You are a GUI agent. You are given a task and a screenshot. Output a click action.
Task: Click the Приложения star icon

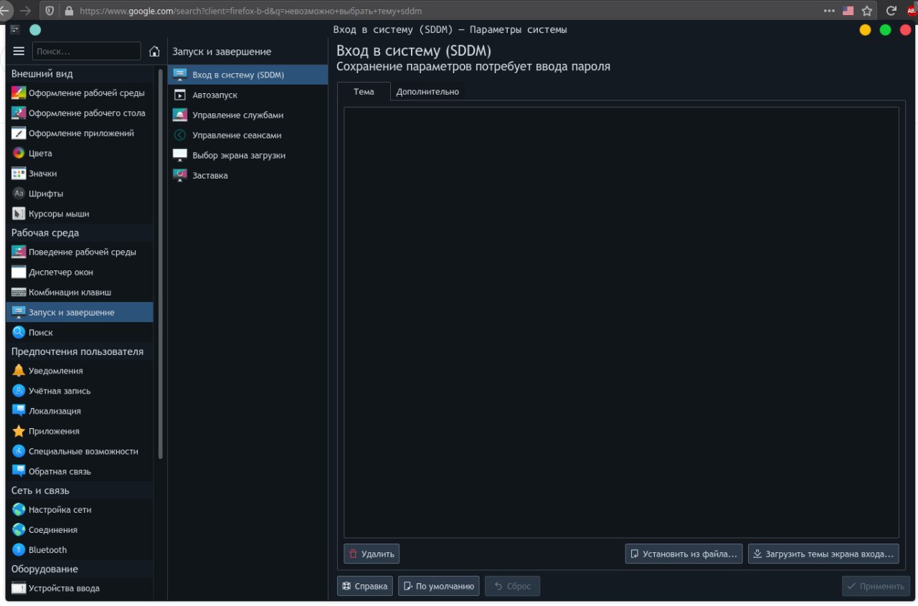pyautogui.click(x=19, y=431)
